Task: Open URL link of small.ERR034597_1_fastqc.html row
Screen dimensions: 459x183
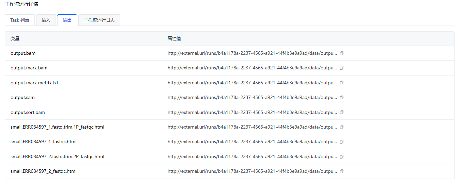Action: click(252, 142)
